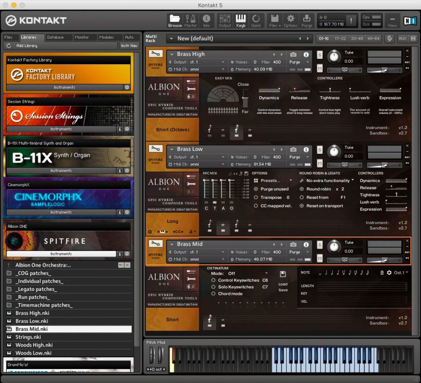This screenshot has height=383, width=421.
Task: Click the wrench edit icon for Brass High
Action: tap(155, 54)
